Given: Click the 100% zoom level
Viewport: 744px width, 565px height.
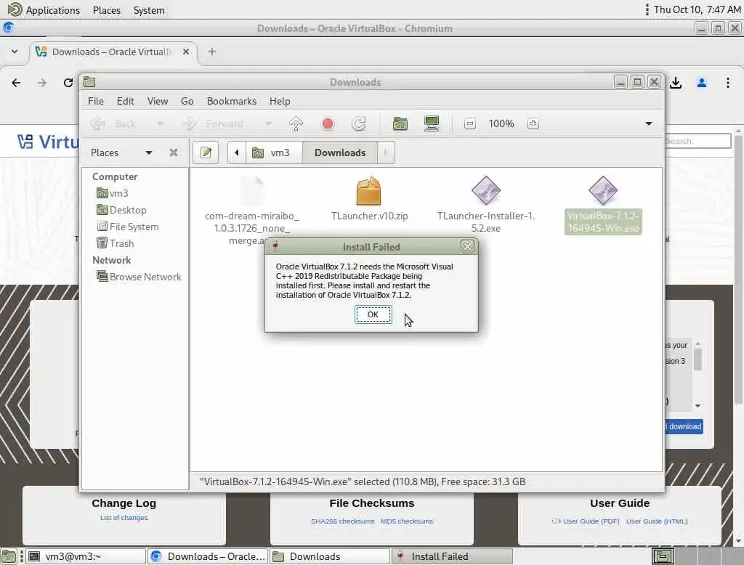Looking at the screenshot, I should click(501, 123).
